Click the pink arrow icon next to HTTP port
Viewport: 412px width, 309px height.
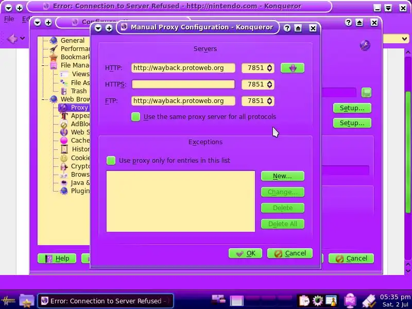[x=293, y=68]
